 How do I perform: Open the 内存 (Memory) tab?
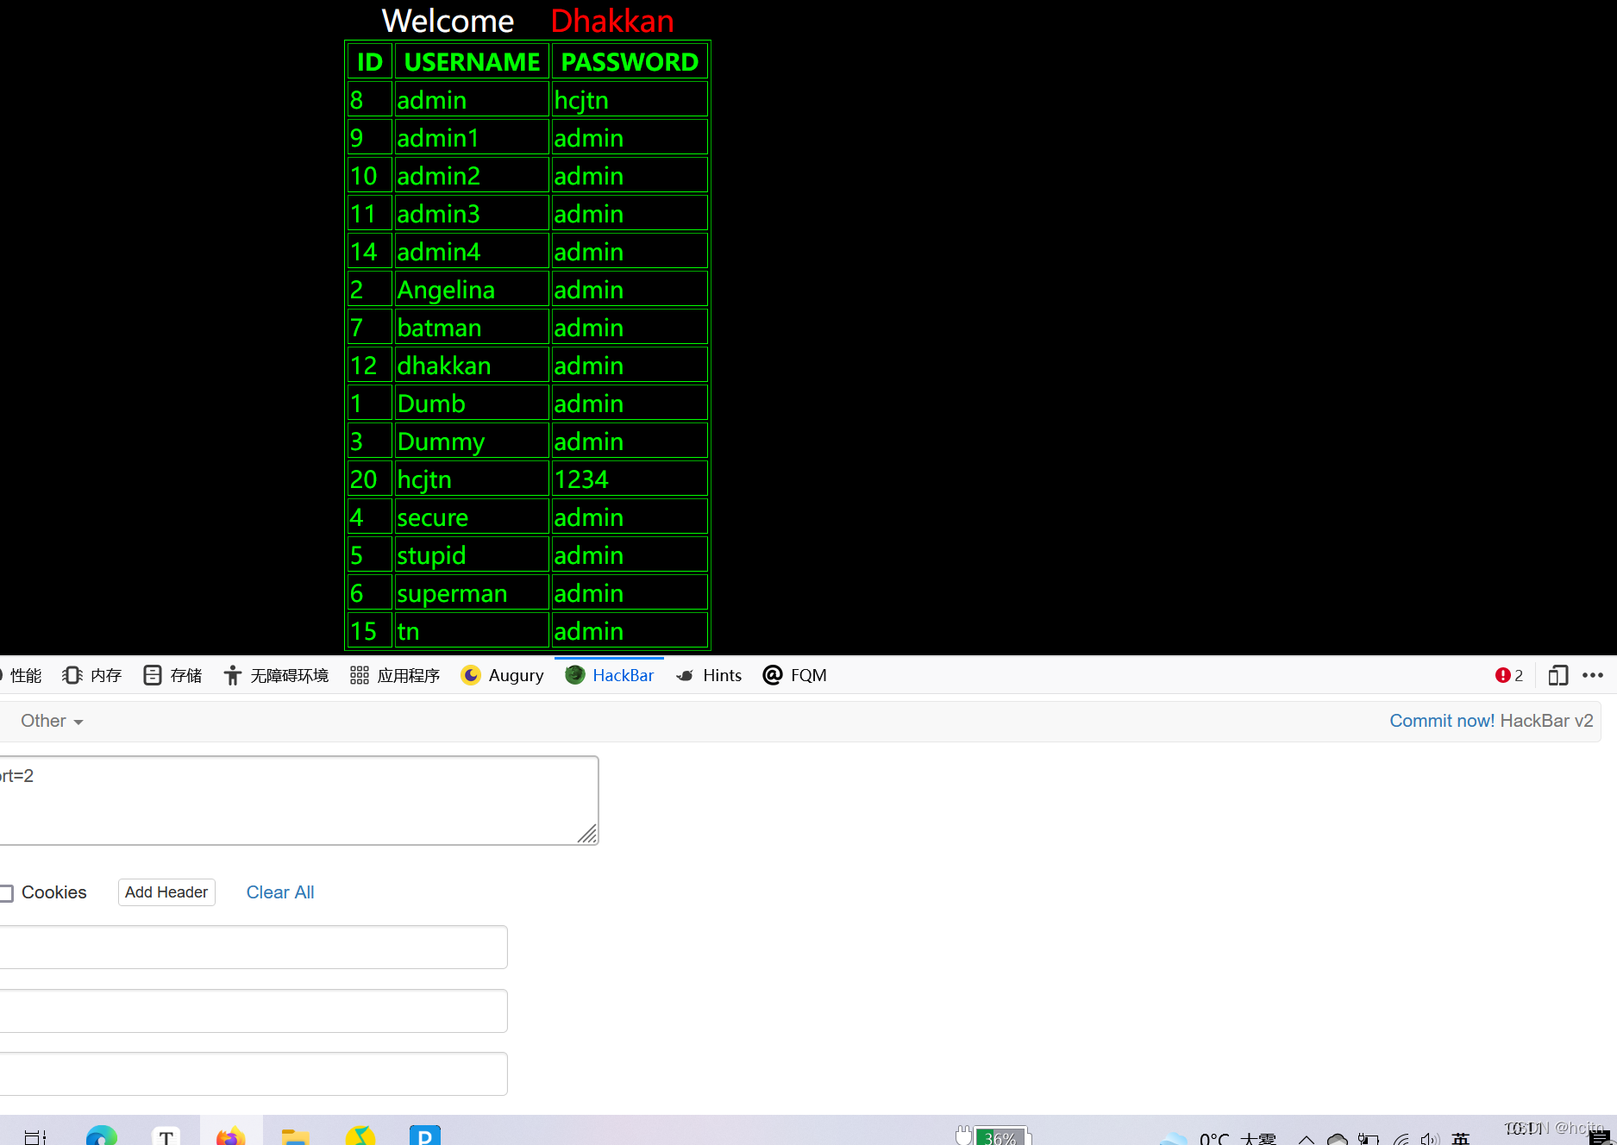(x=92, y=675)
